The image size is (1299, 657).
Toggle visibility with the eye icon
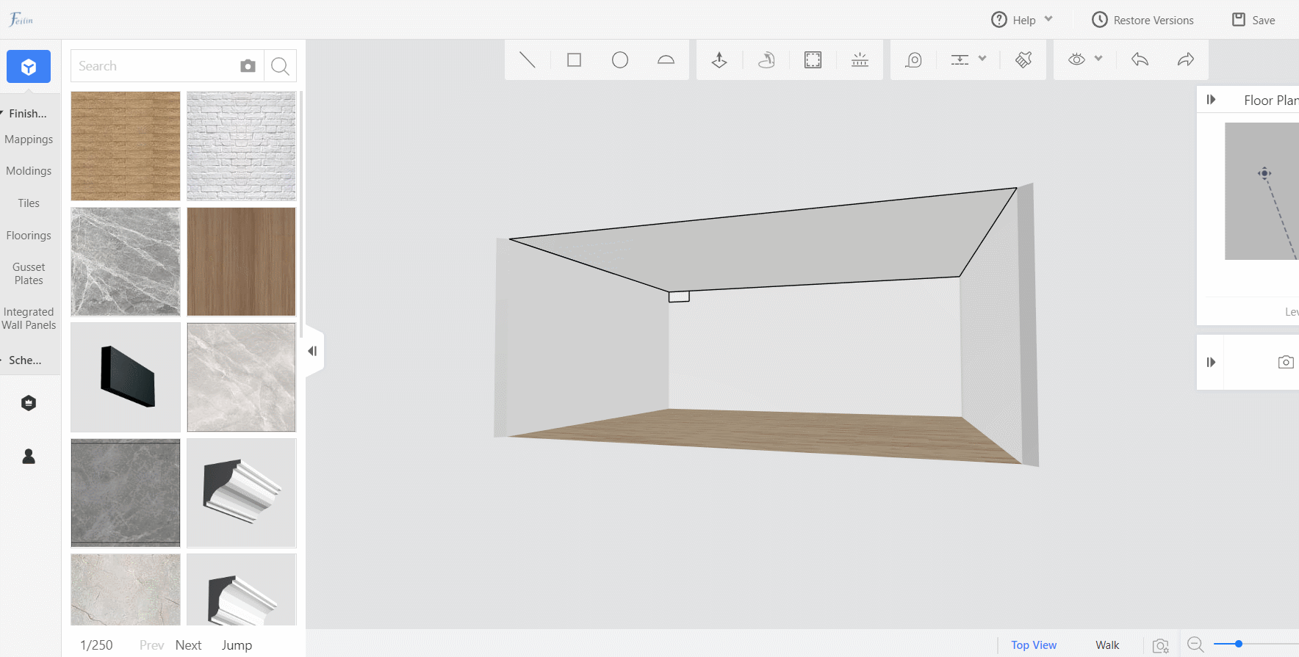tap(1076, 59)
